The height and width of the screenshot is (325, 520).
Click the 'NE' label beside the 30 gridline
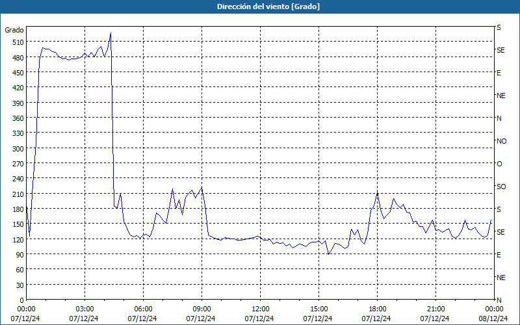tap(501, 278)
